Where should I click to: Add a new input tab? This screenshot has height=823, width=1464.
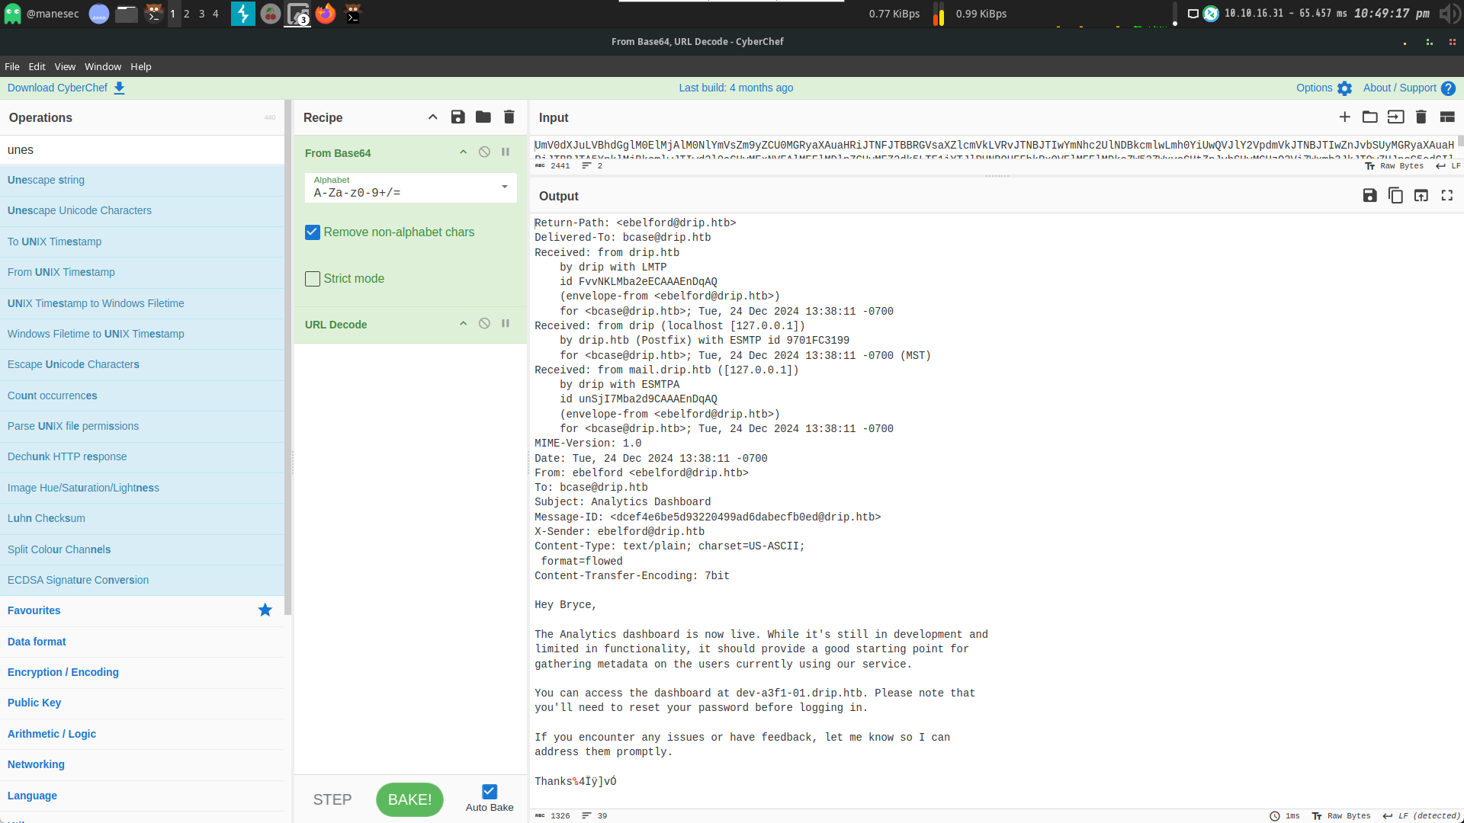pyautogui.click(x=1344, y=117)
